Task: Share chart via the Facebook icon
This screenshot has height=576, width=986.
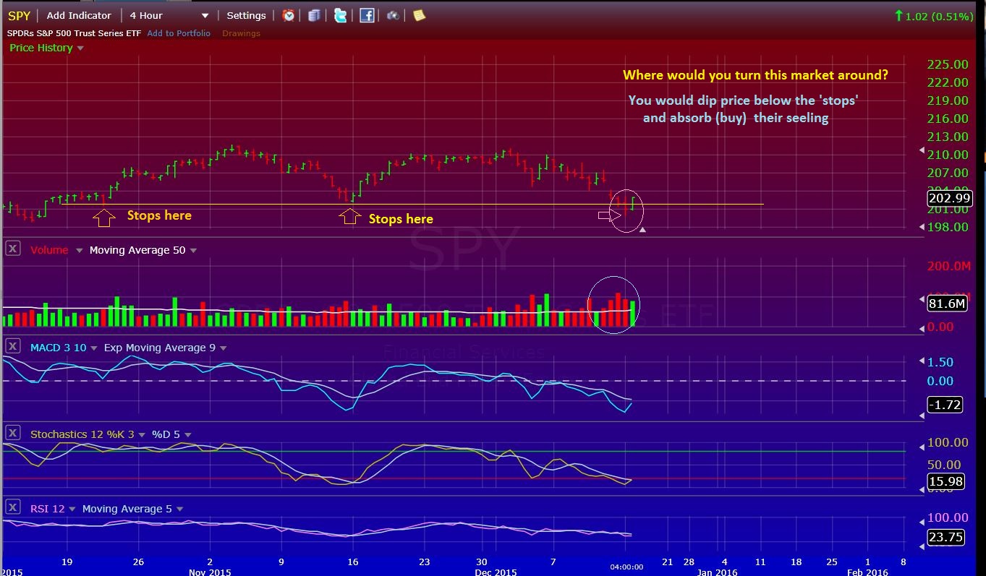Action: tap(367, 15)
